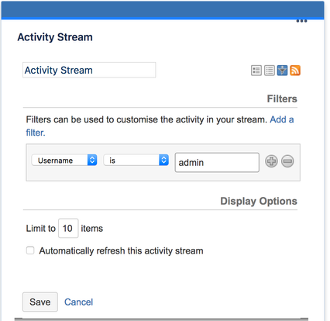Click into the admin username value field

pos(217,162)
